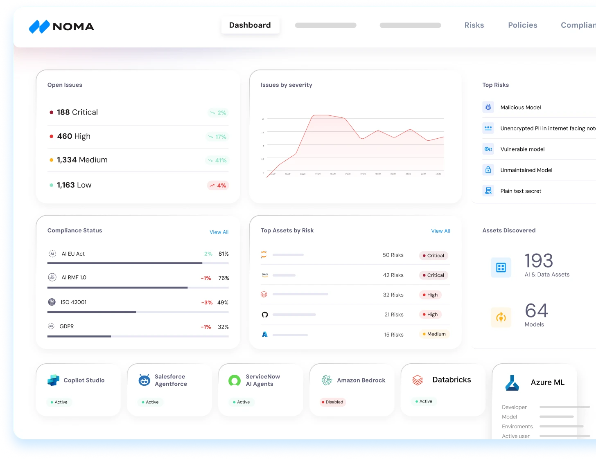
Task: Click View All in Top Assets by Risk
Action: 440,231
